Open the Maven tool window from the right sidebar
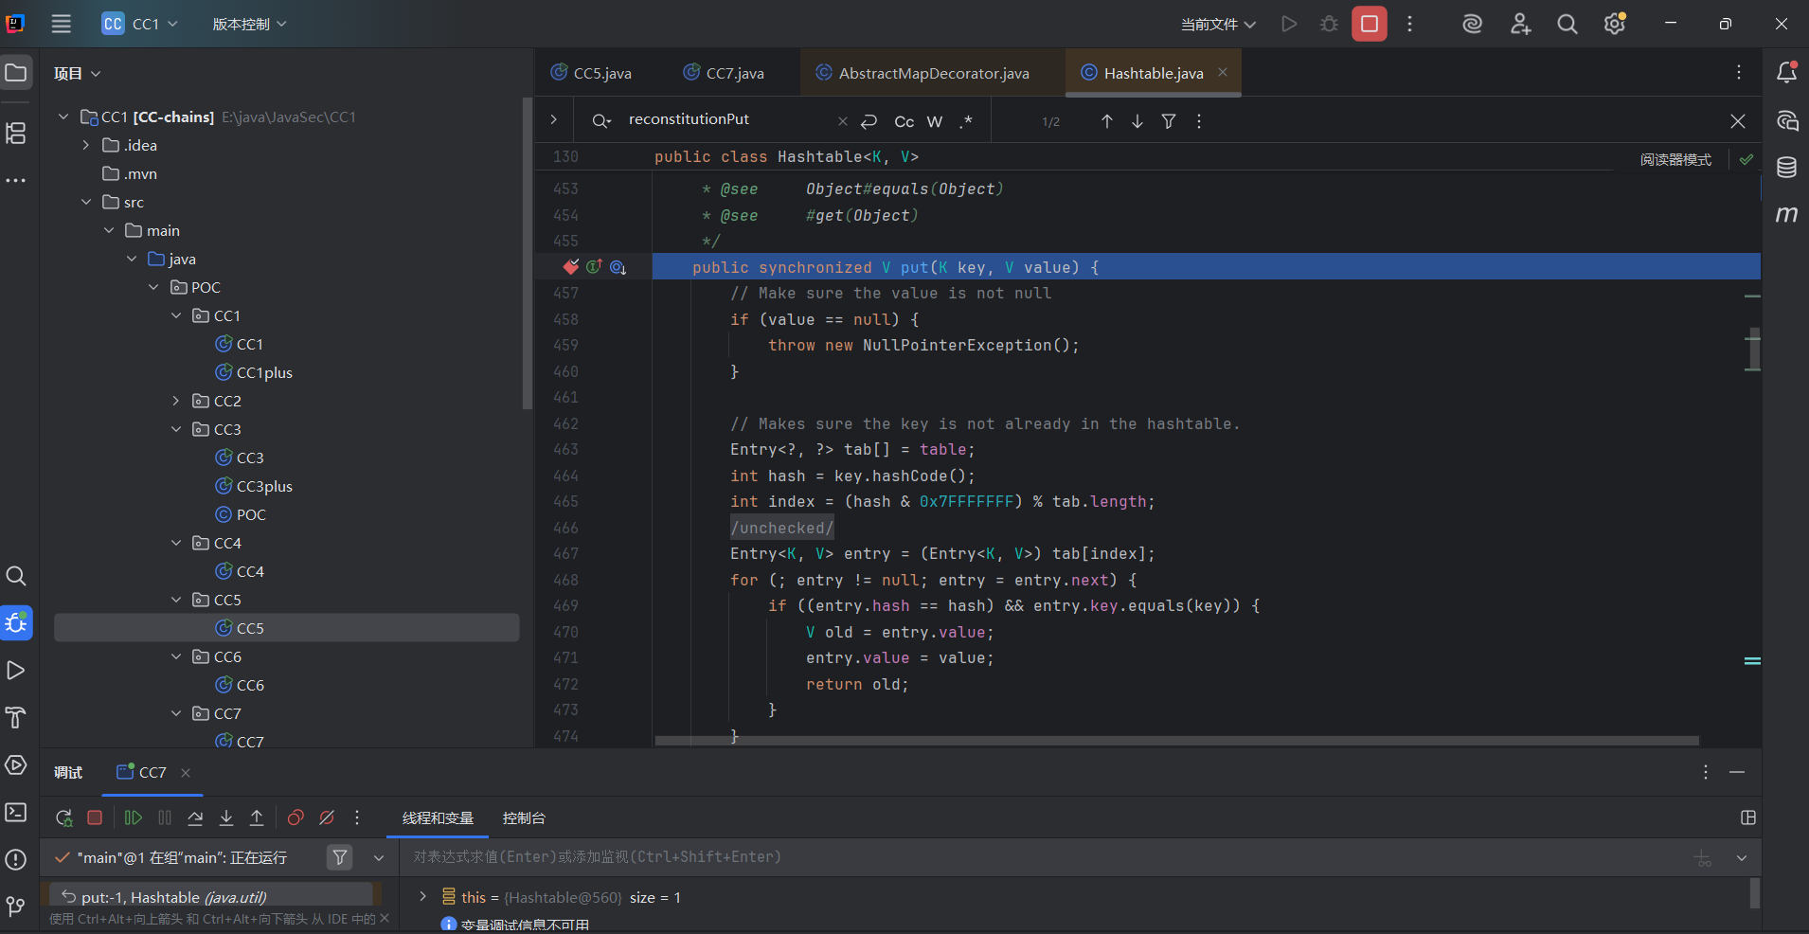The width and height of the screenshot is (1809, 934). 1786,215
